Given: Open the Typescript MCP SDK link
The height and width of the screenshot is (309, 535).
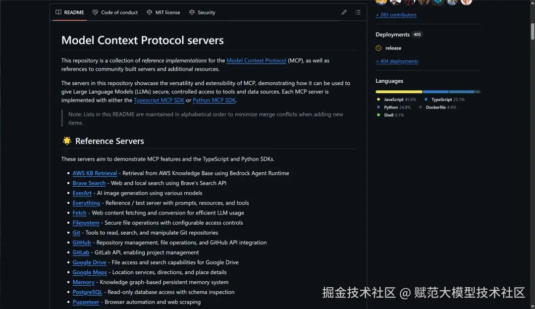Looking at the screenshot, I should tap(159, 100).
